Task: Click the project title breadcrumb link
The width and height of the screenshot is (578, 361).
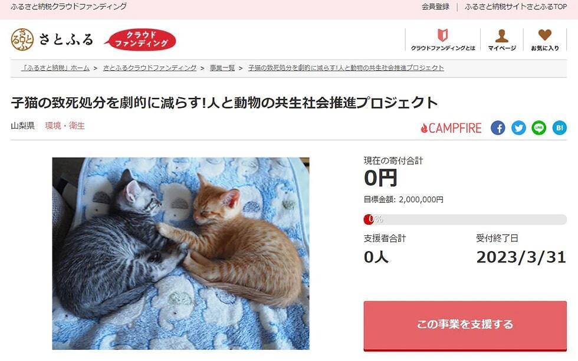Action: click(x=346, y=68)
